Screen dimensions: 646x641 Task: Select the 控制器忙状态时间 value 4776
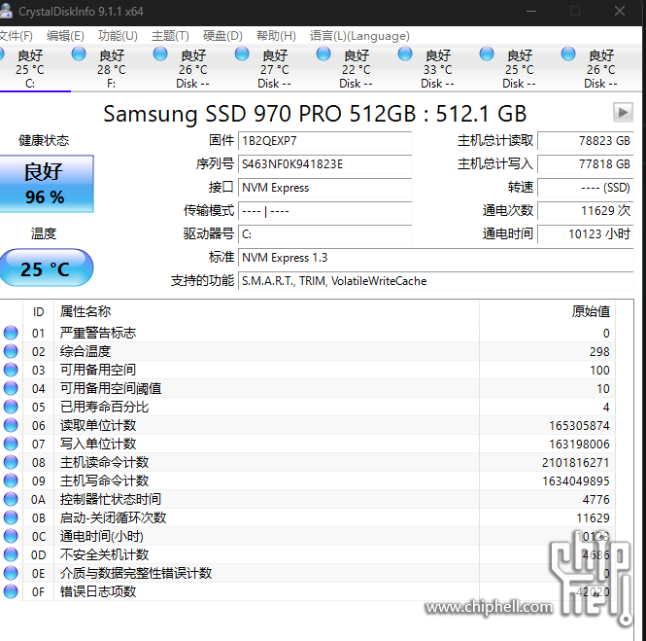[x=596, y=500]
